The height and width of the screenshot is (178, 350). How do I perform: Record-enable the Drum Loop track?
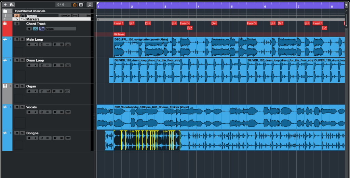pyautogui.click(x=29, y=65)
